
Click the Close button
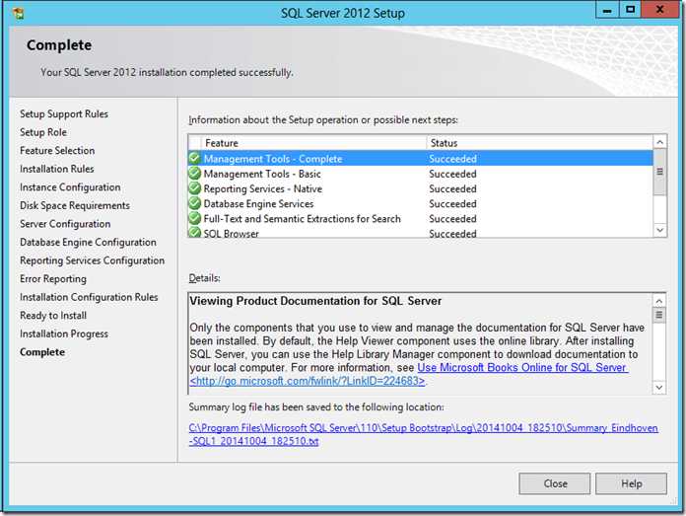pyautogui.click(x=554, y=483)
